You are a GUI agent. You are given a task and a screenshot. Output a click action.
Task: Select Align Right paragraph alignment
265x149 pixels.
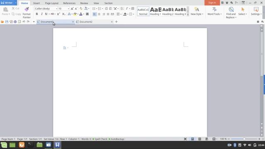(x=104, y=14)
